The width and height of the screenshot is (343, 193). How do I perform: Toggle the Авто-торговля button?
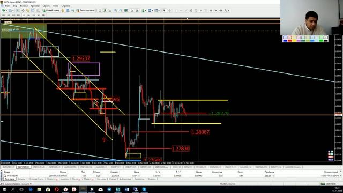click(86, 11)
